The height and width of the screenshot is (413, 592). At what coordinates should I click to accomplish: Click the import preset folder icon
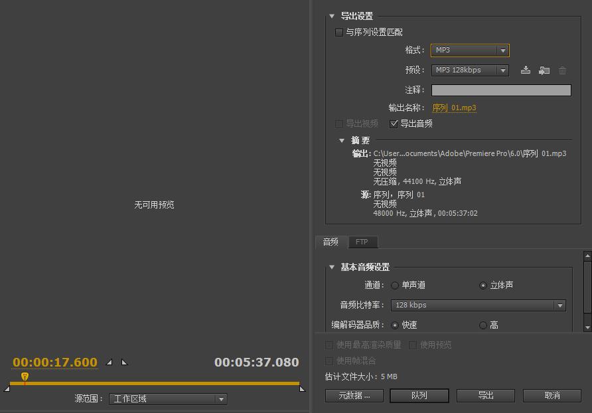tap(544, 70)
